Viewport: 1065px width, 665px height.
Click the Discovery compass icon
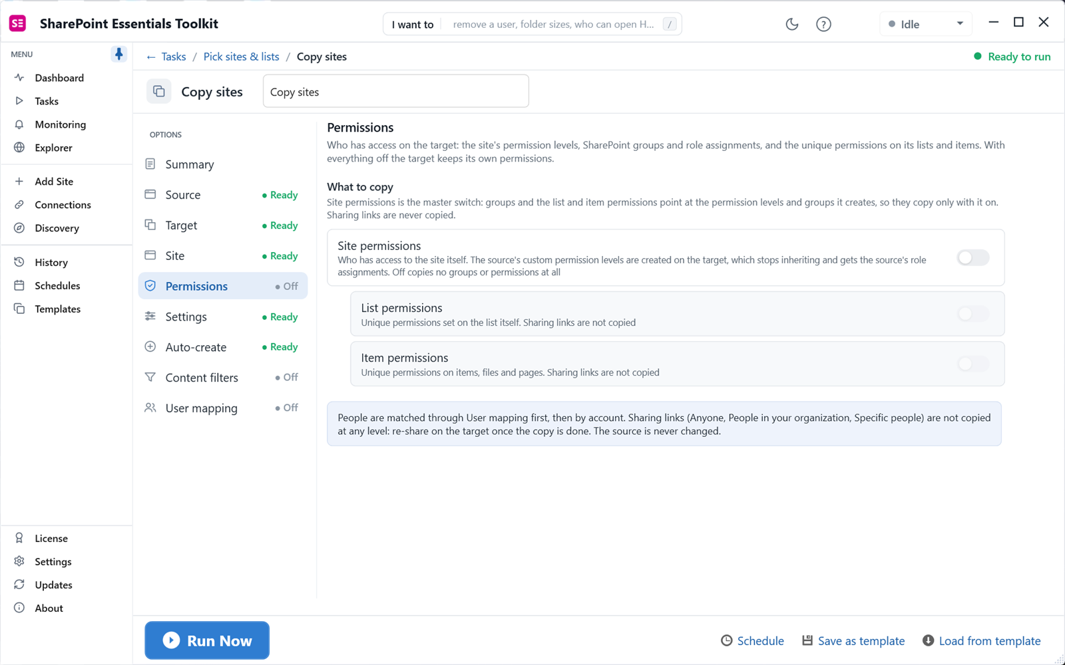(19, 228)
